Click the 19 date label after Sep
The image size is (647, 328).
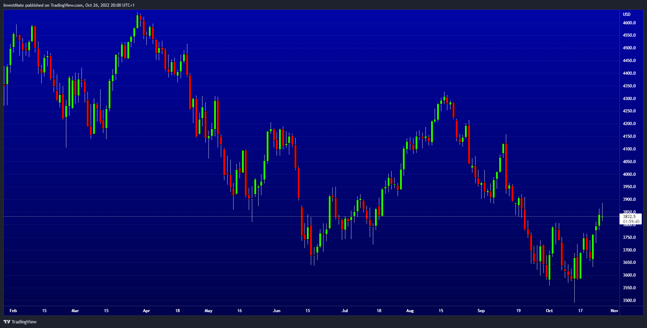[x=518, y=311]
